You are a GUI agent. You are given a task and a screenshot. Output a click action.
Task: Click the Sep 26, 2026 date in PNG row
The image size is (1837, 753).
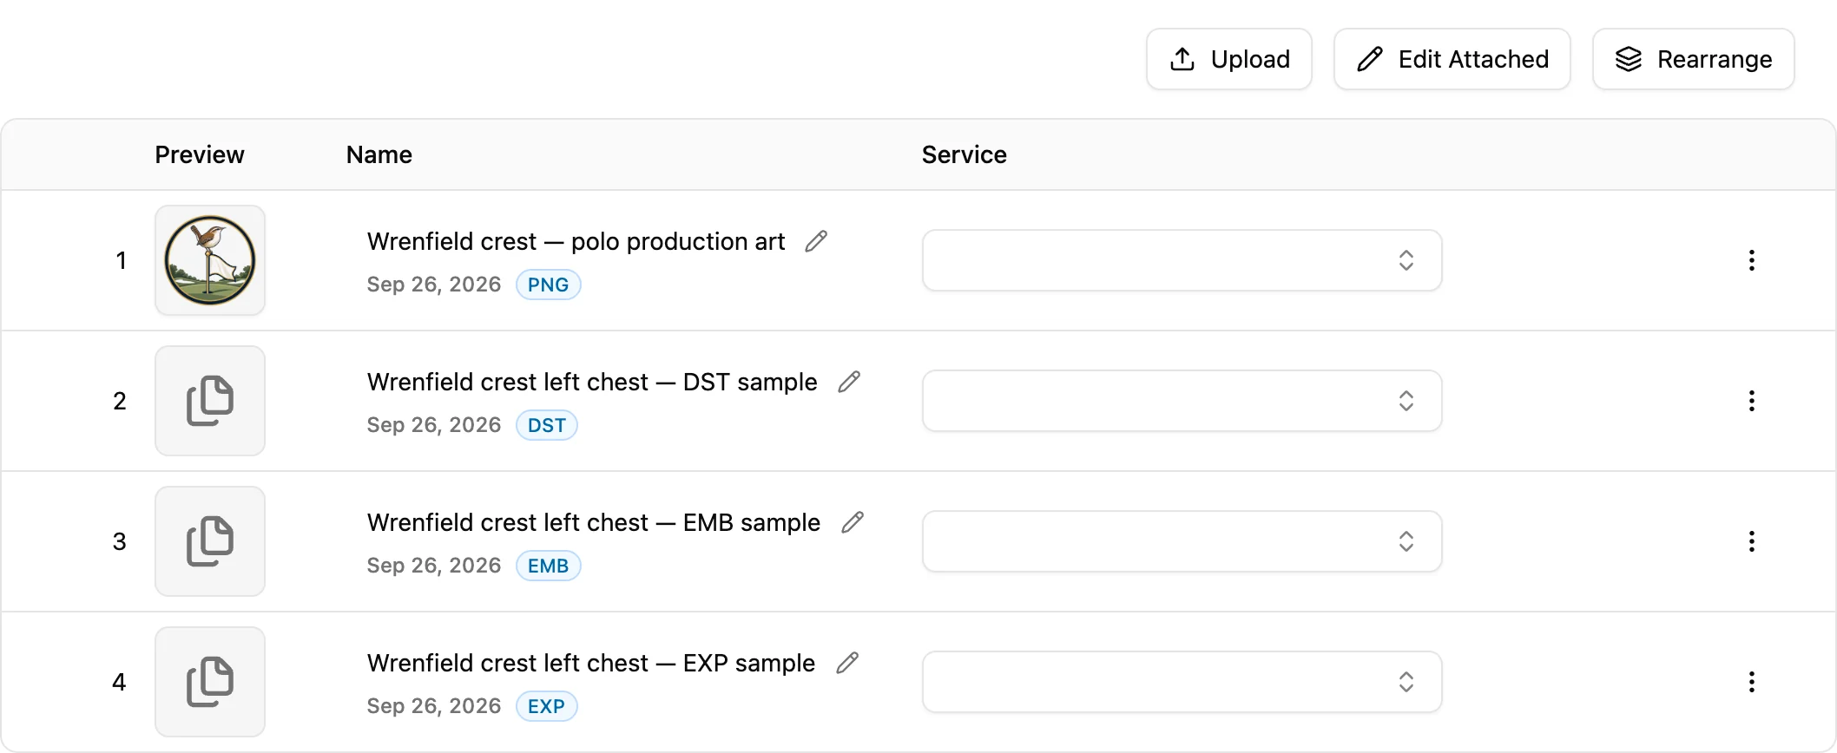tap(434, 285)
